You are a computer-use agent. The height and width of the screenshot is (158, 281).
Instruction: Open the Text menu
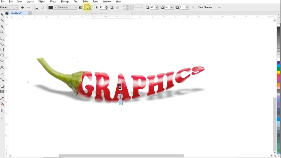coord(76,2)
